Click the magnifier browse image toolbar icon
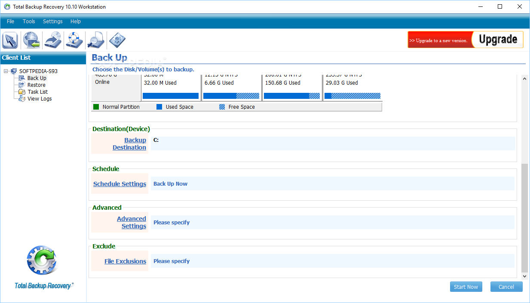Viewport: 530px width, 303px height. click(x=95, y=40)
